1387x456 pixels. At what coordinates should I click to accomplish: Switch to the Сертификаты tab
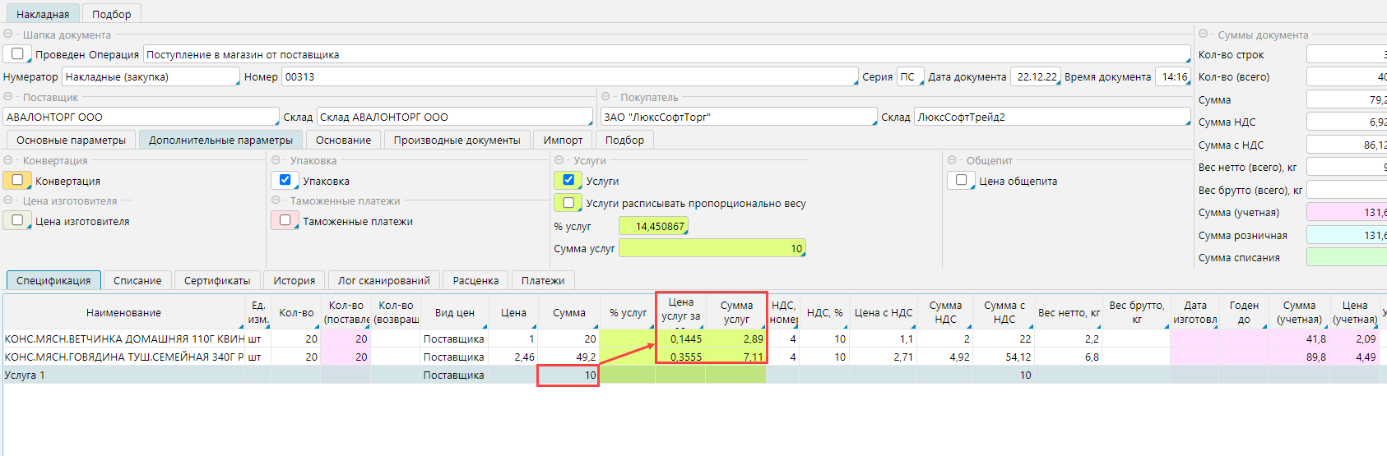coord(217,281)
